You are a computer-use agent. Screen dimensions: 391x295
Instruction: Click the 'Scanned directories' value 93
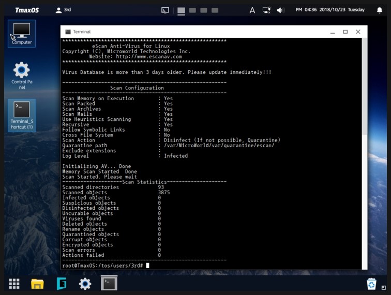(161, 188)
